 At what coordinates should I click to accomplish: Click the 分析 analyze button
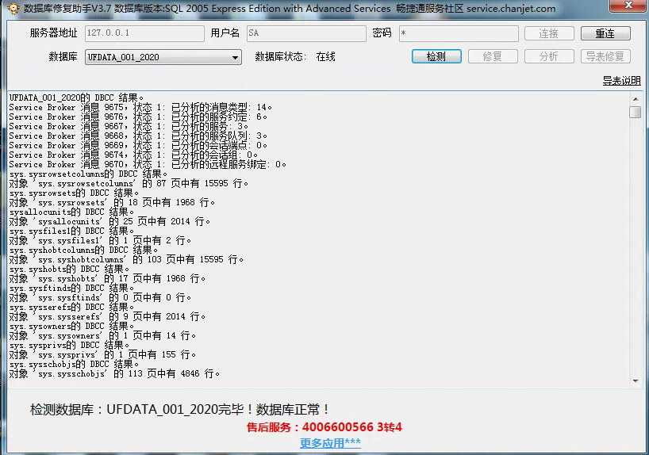click(x=549, y=56)
